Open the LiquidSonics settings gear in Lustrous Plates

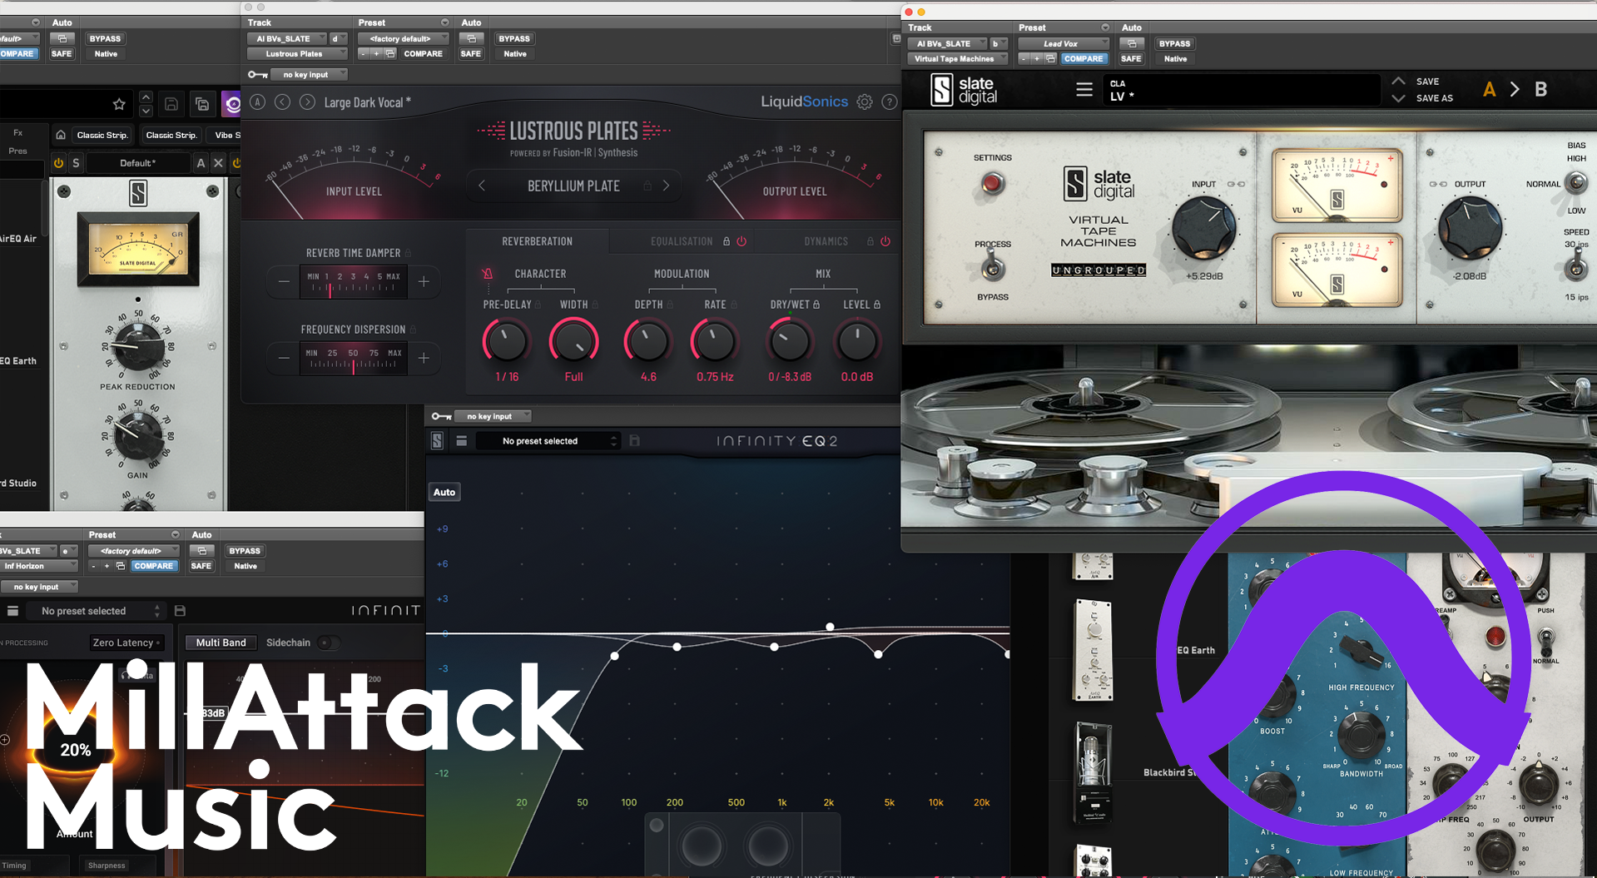[864, 102]
